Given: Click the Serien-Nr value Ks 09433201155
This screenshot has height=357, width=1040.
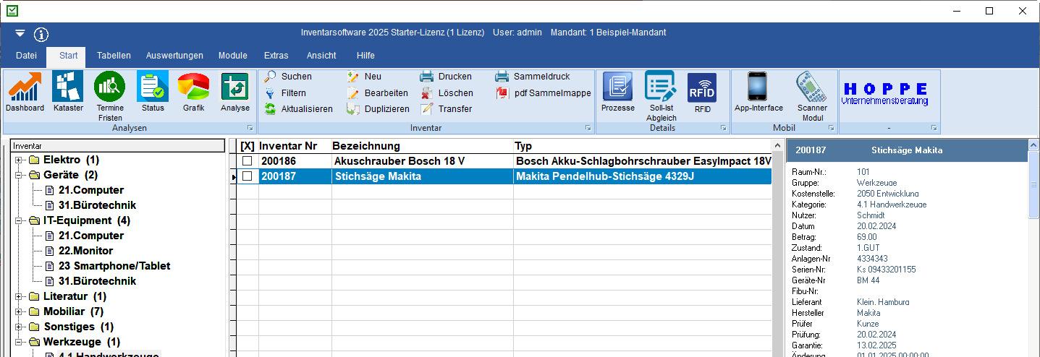Looking at the screenshot, I should [x=886, y=270].
